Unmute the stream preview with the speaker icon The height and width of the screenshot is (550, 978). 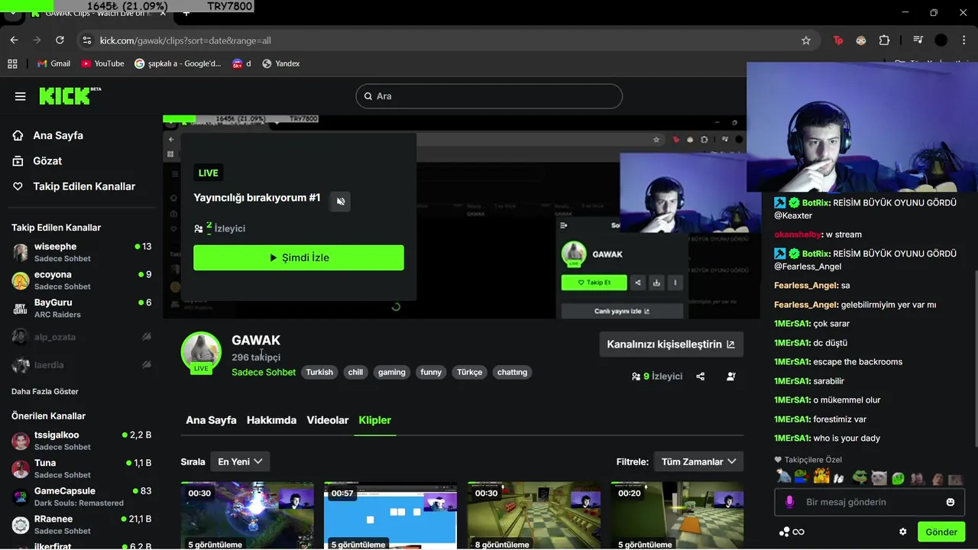(341, 202)
